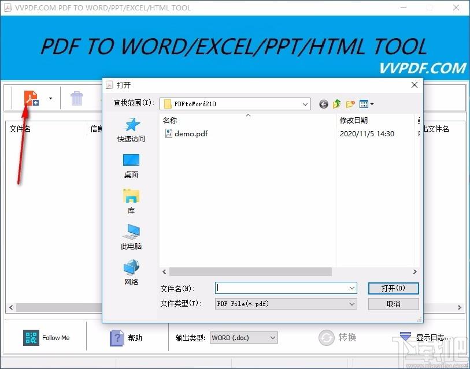Click the Add PDF file icon in toolbar
Image resolution: width=470 pixels, height=369 pixels.
[31, 98]
